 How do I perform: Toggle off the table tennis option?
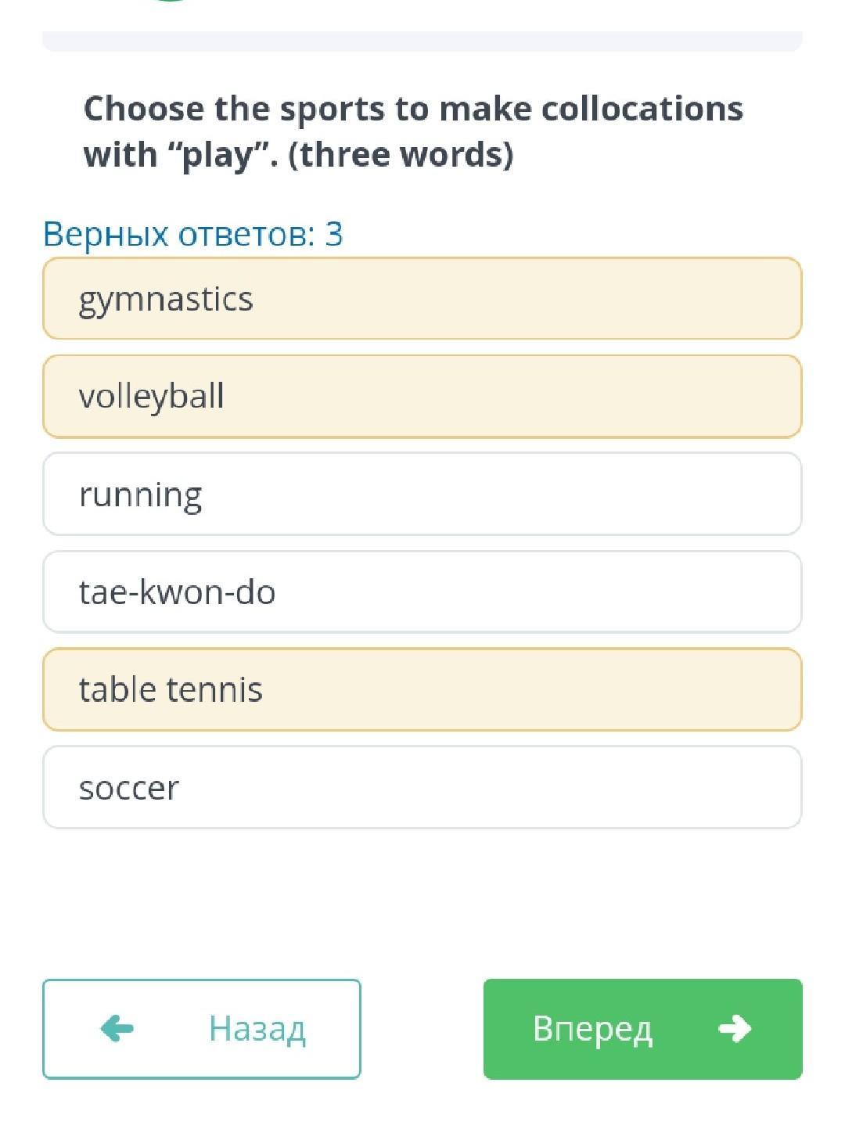(422, 689)
